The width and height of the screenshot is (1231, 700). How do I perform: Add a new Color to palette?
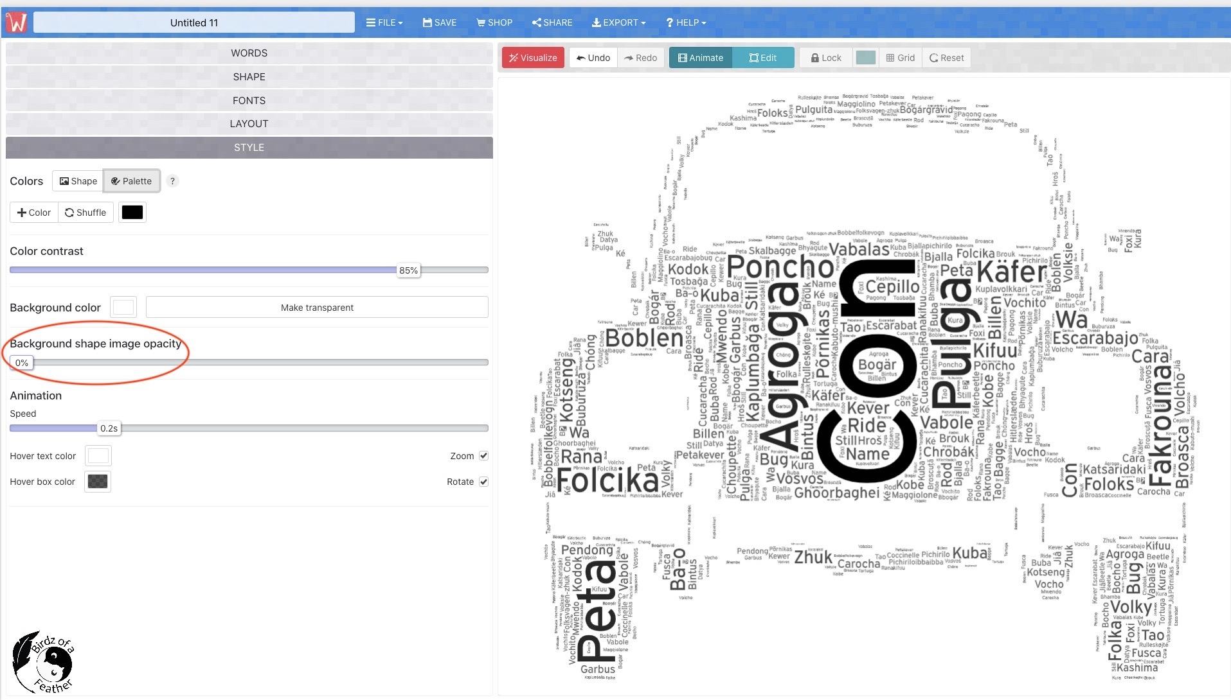pos(34,213)
